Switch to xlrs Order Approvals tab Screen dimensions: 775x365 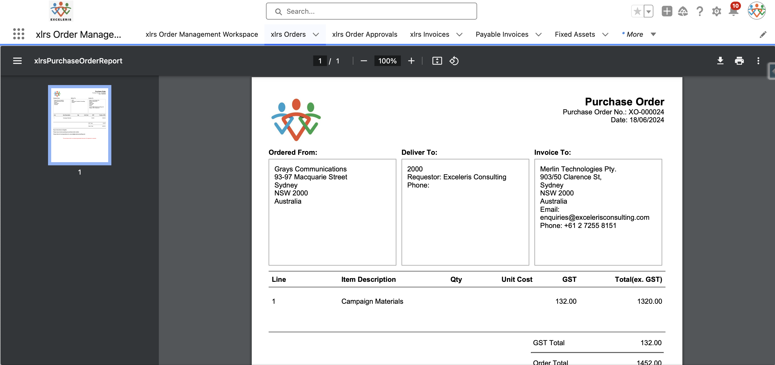pos(364,34)
